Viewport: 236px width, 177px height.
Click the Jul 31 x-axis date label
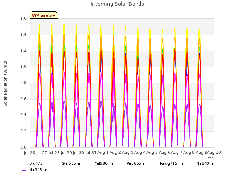(x=91, y=153)
